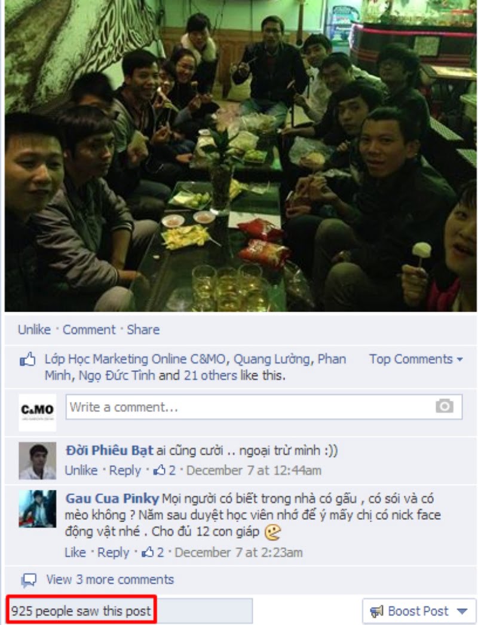The image size is (478, 625).
Task: Click the C&MO page avatar
Action: pos(38,413)
